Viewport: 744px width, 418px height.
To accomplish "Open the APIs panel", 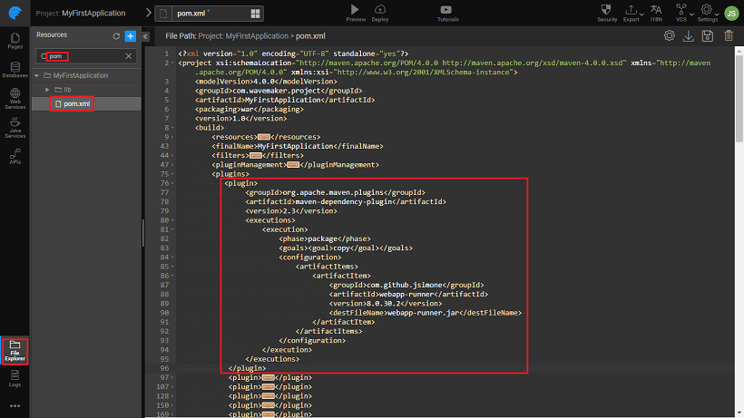I will [15, 156].
